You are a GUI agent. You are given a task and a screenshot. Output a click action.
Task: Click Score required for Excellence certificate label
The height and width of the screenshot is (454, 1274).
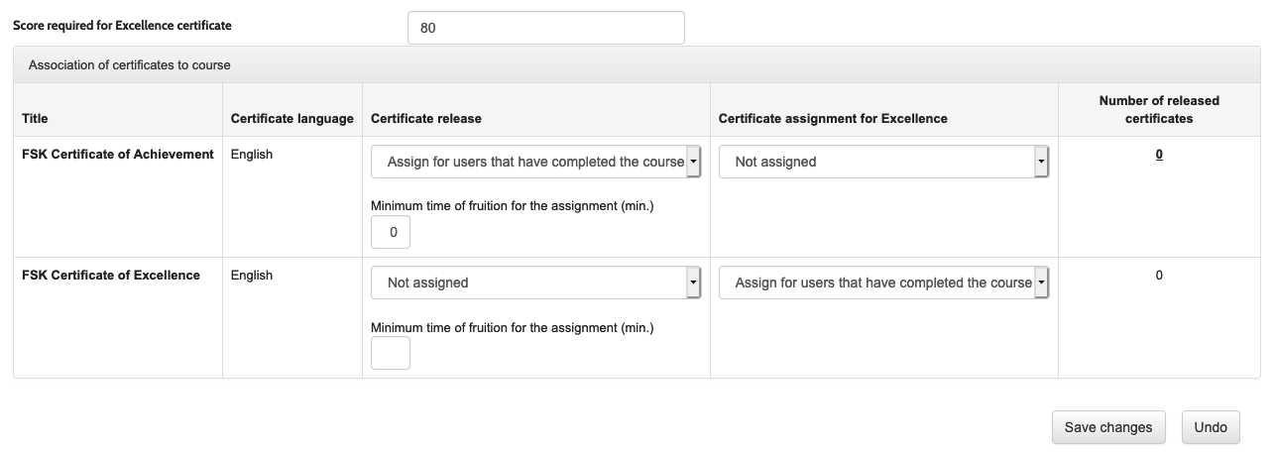(x=122, y=25)
